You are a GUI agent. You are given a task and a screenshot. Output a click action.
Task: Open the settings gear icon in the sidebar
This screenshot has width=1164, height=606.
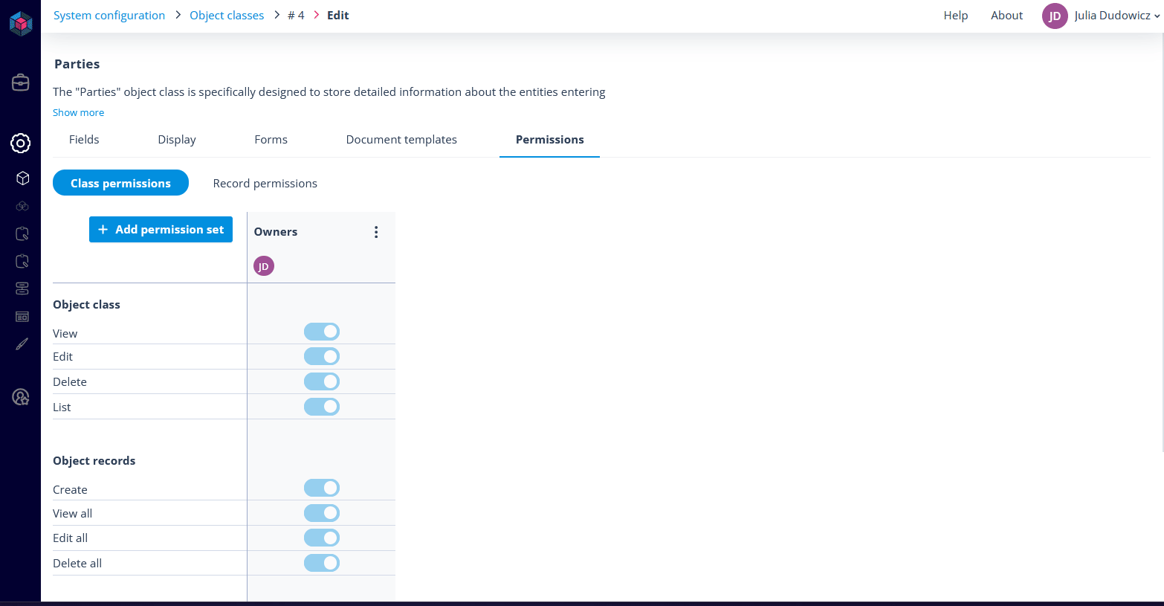[x=21, y=144]
